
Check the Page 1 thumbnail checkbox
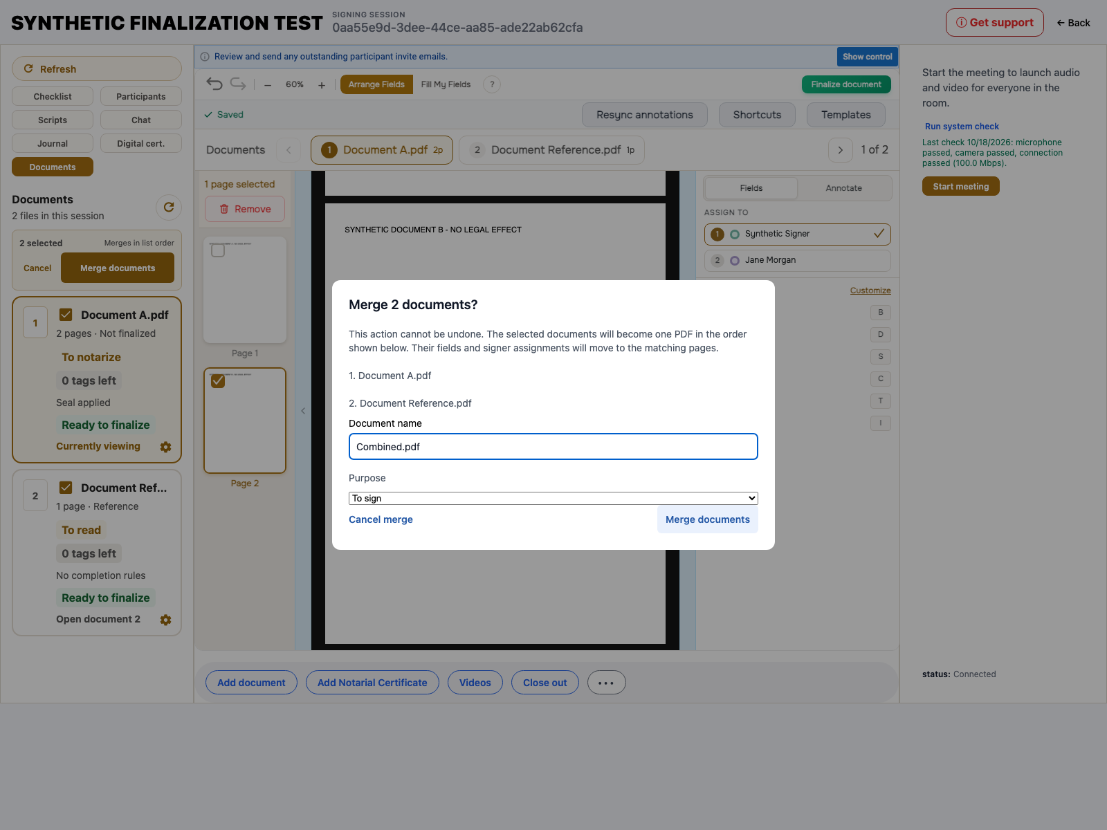click(218, 250)
